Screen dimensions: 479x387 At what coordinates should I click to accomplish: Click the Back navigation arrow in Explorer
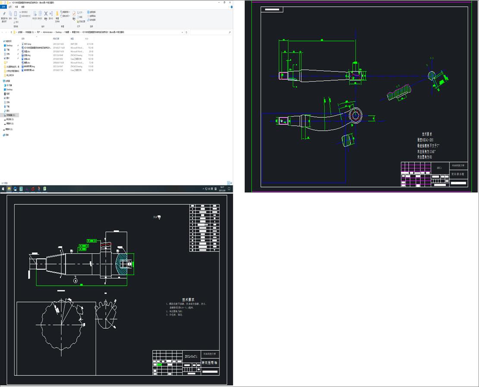click(3, 32)
